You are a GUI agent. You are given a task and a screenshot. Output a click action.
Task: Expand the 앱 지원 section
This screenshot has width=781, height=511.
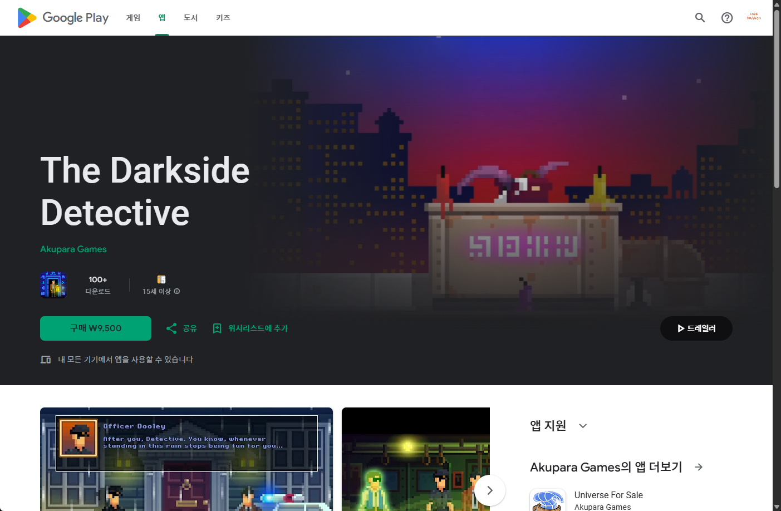pyautogui.click(x=583, y=426)
